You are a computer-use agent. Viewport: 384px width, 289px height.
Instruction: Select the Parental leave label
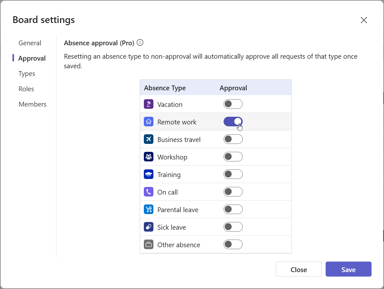pyautogui.click(x=178, y=210)
